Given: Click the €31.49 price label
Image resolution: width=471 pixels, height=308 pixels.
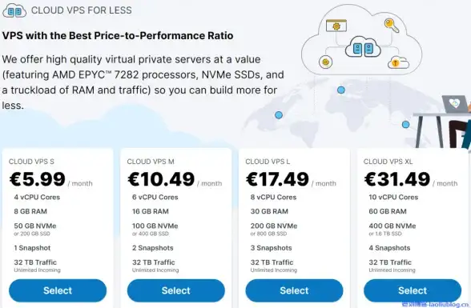Looking at the screenshot, I should point(397,179).
